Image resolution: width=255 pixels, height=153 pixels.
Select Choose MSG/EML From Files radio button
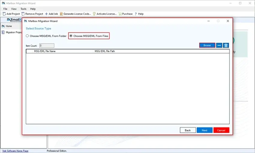[x=71, y=36]
